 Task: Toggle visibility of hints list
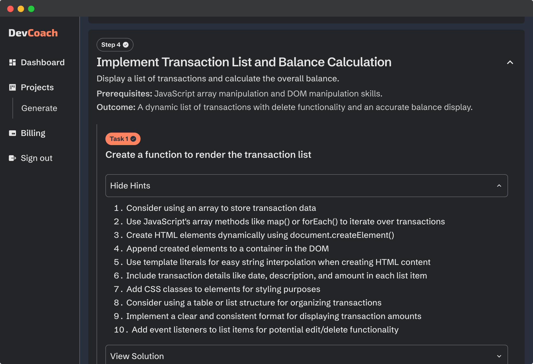pos(307,185)
